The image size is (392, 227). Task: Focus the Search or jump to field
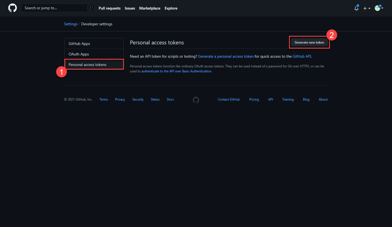pos(58,8)
